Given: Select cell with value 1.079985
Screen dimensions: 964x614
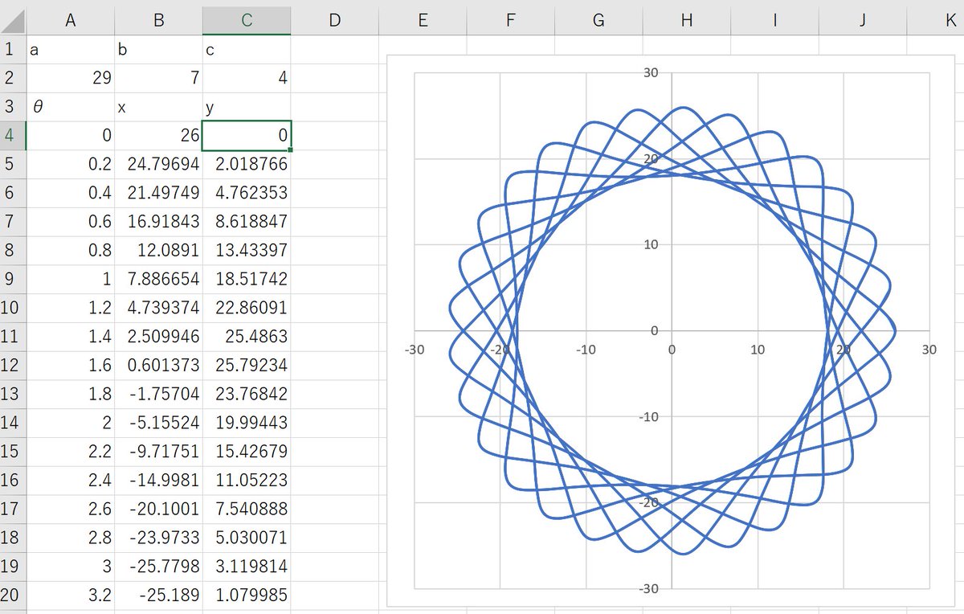Looking at the screenshot, I should [247, 596].
